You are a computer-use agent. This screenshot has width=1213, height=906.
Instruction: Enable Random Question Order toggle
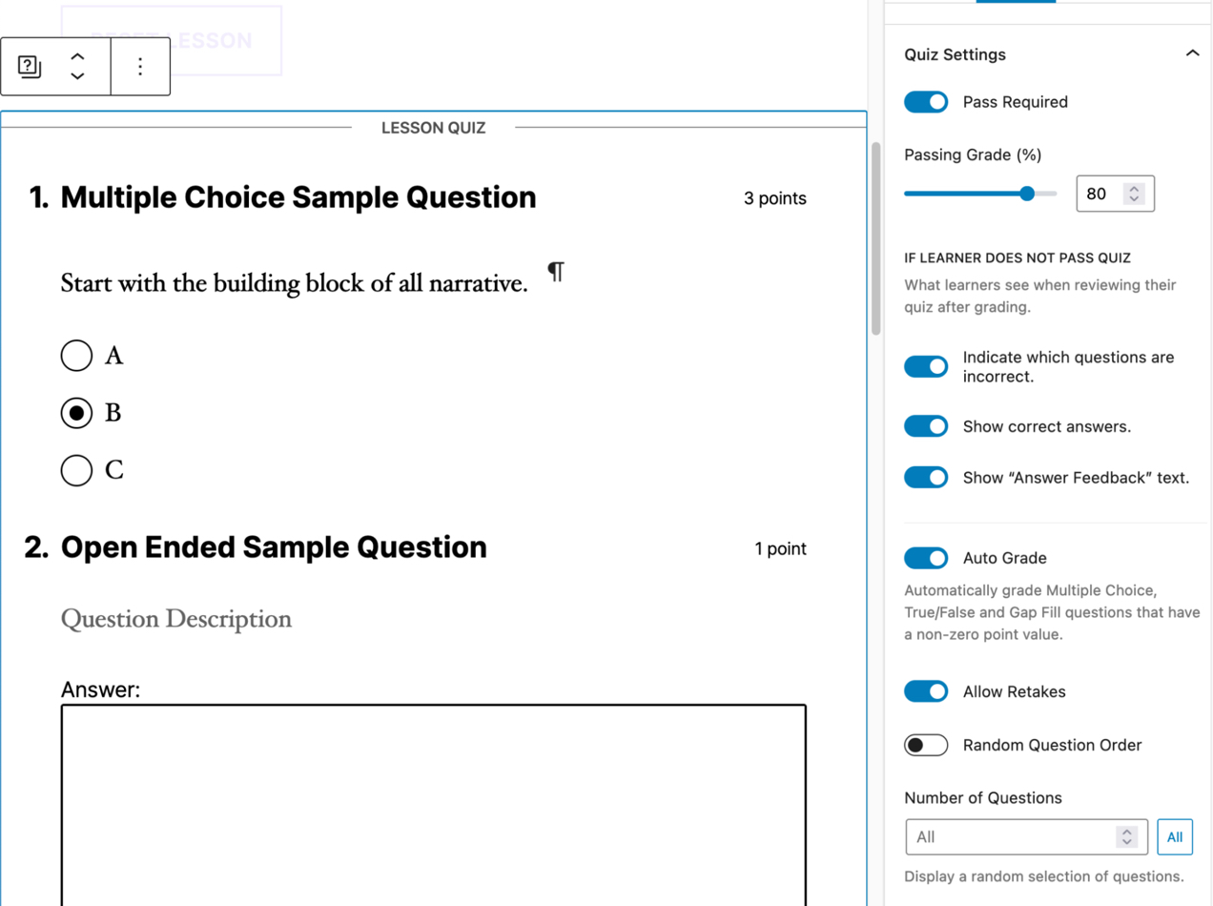926,745
